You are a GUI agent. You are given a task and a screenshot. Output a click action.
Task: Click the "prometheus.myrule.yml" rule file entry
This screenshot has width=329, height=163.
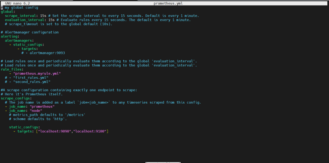point(37,73)
